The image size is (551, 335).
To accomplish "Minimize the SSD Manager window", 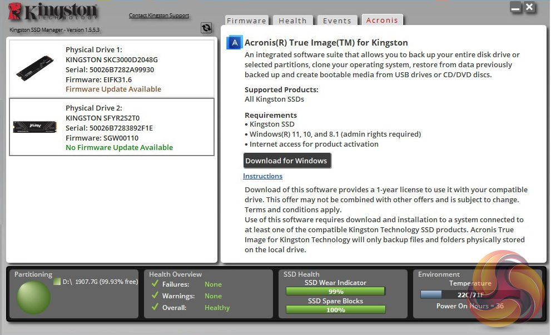I will click(516, 7).
